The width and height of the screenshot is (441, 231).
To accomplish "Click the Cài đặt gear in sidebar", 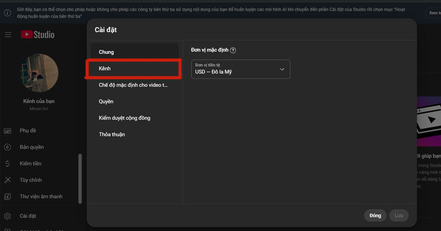I will point(8,216).
